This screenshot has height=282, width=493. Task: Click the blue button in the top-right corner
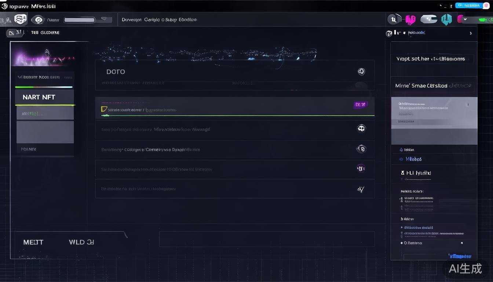(469, 6)
